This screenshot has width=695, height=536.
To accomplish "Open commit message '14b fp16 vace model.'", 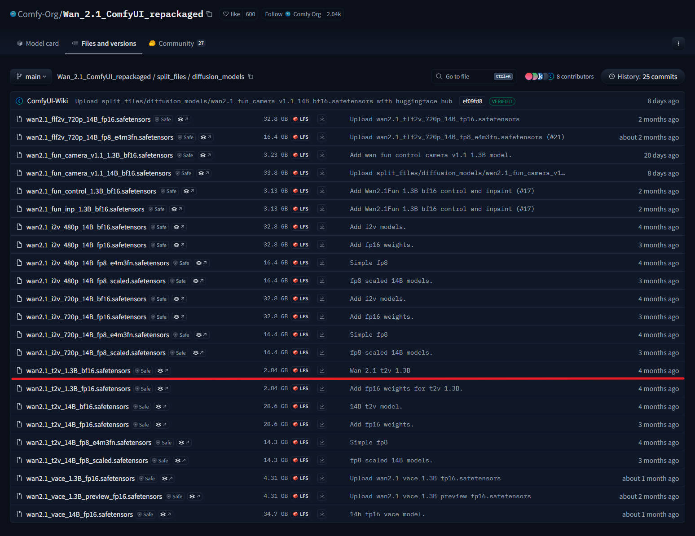I will [387, 514].
